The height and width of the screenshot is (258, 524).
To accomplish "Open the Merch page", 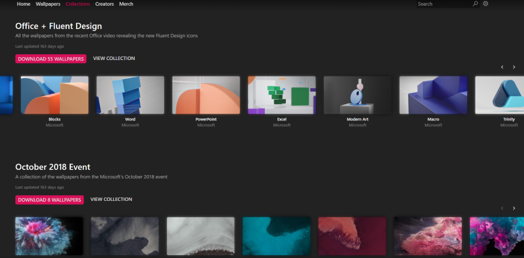I will [126, 4].
